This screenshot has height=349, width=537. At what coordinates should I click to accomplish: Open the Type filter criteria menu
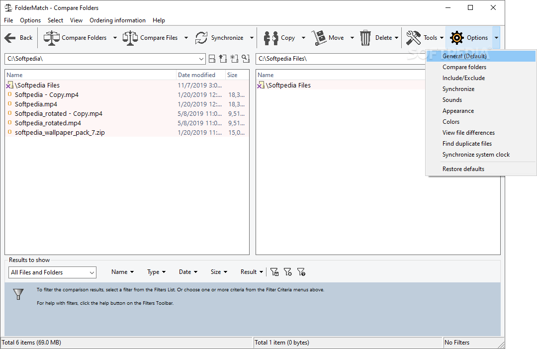(x=156, y=272)
